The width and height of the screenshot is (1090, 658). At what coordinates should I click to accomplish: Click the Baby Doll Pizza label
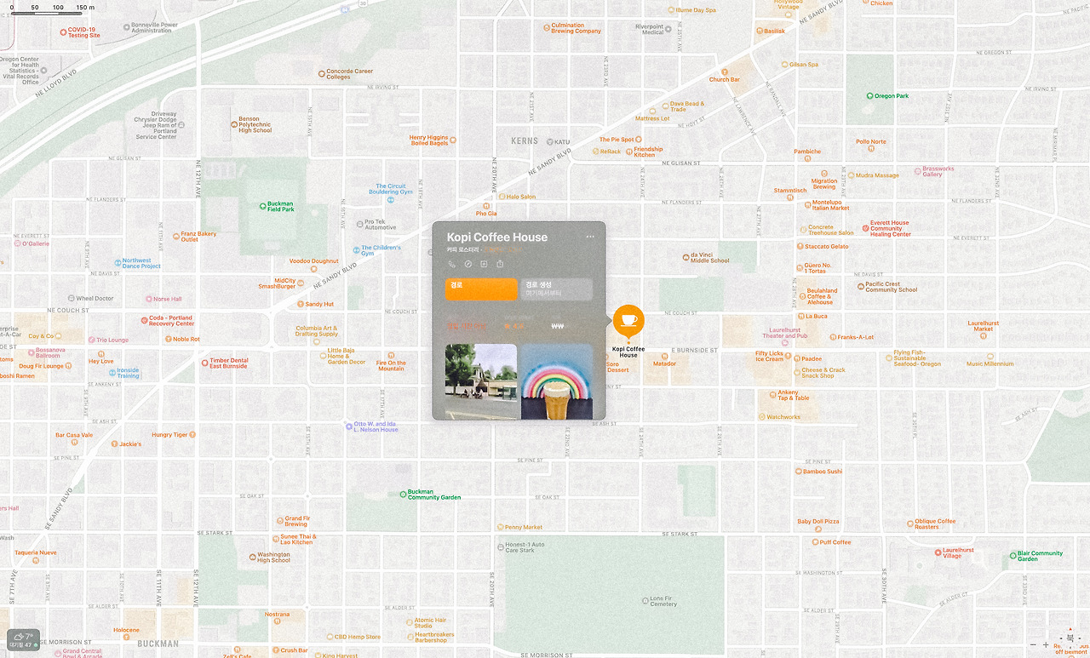click(818, 521)
